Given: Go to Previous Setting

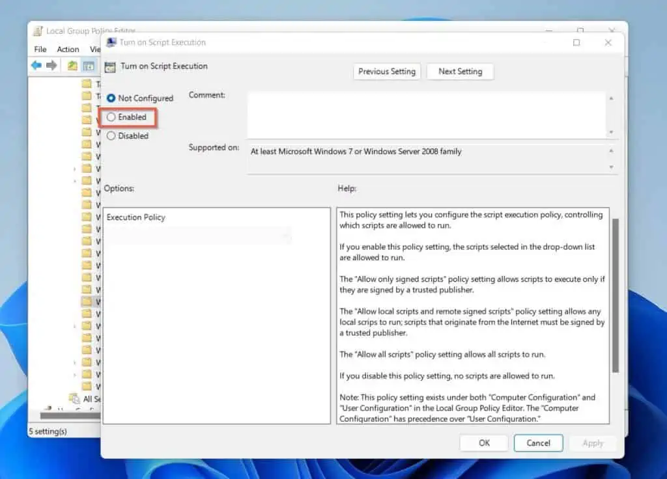Looking at the screenshot, I should point(387,72).
